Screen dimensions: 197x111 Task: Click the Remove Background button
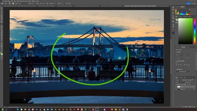pos(183,72)
